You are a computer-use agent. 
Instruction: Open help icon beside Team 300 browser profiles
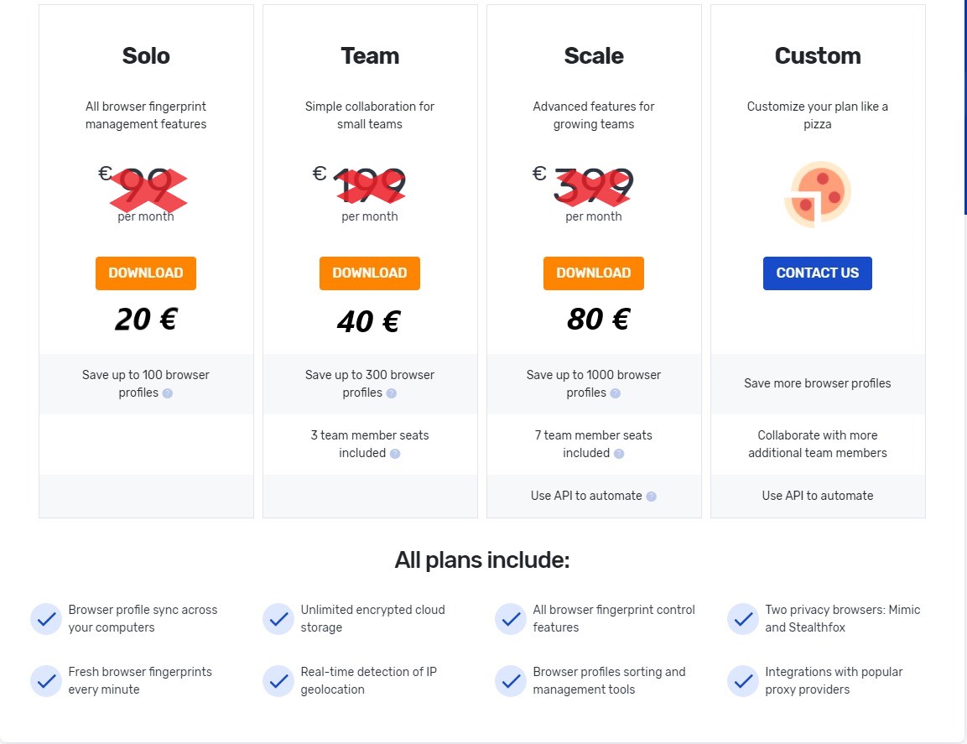(391, 393)
